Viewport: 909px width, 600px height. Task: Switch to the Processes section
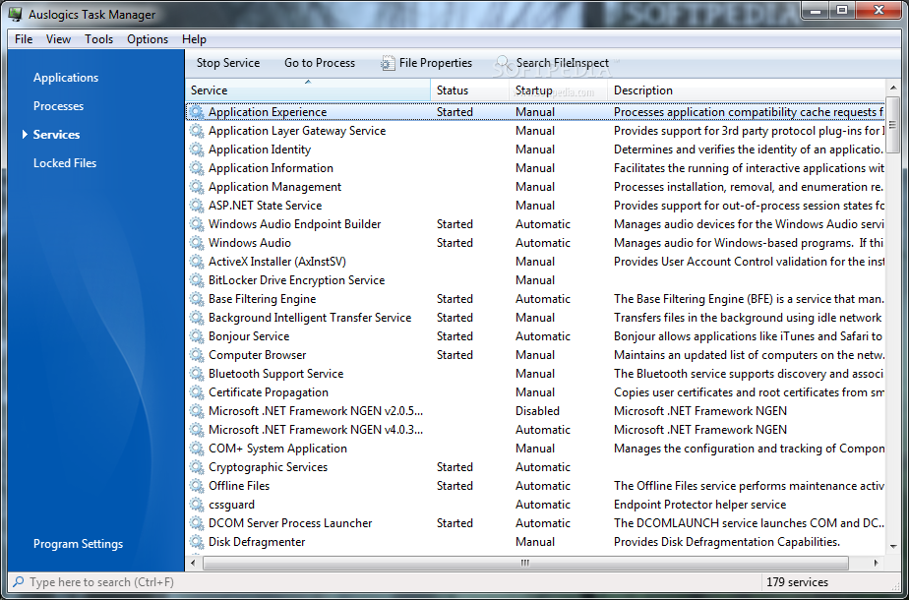pos(58,106)
